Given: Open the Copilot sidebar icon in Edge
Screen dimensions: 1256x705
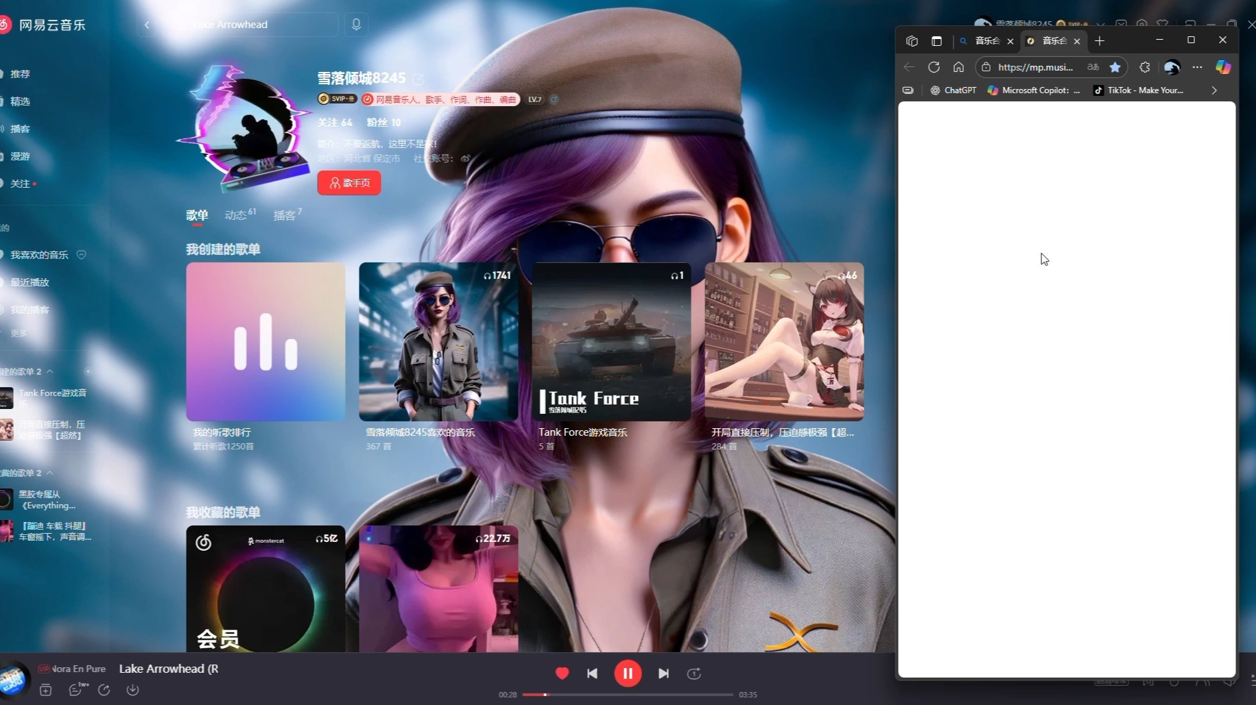Looking at the screenshot, I should [x=1223, y=67].
